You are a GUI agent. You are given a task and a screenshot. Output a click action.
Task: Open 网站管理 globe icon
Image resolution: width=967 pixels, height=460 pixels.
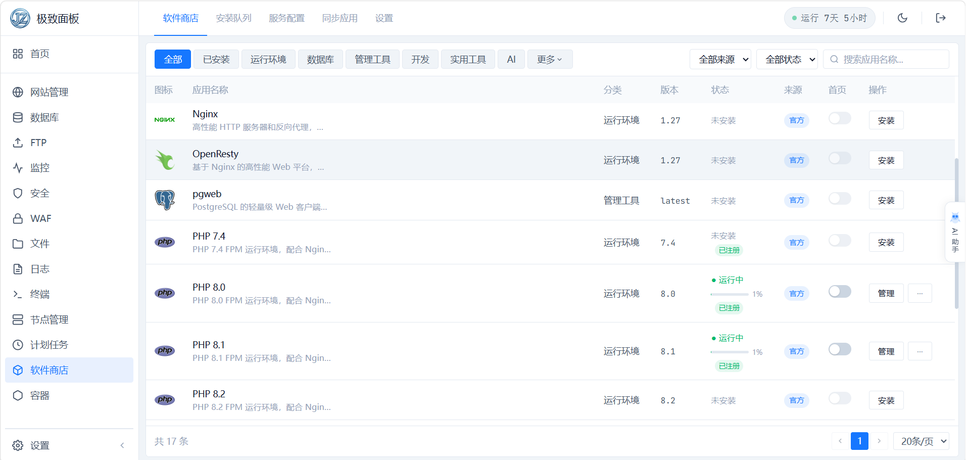click(x=18, y=92)
